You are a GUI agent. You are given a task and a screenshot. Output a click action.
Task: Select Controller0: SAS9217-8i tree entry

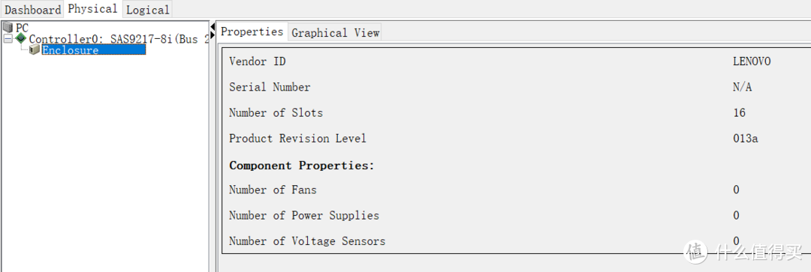(119, 39)
